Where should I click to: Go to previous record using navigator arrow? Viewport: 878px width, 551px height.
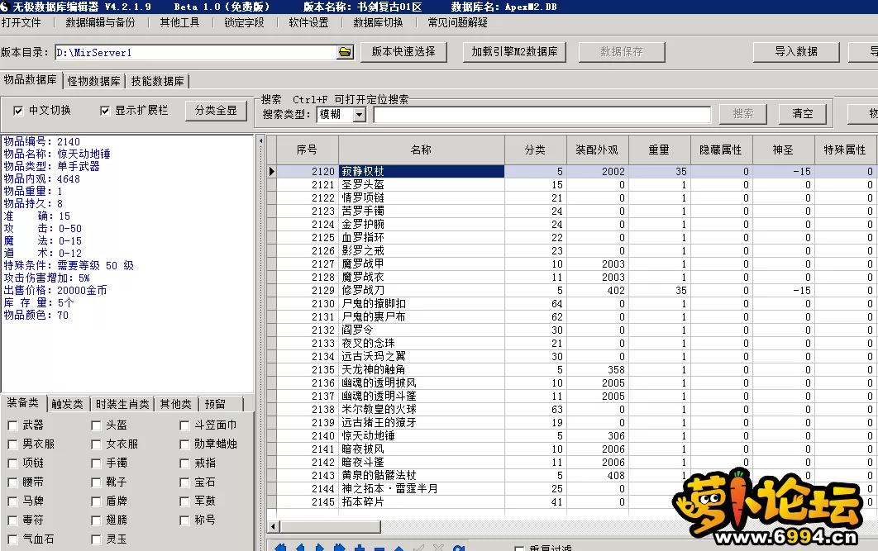[299, 548]
